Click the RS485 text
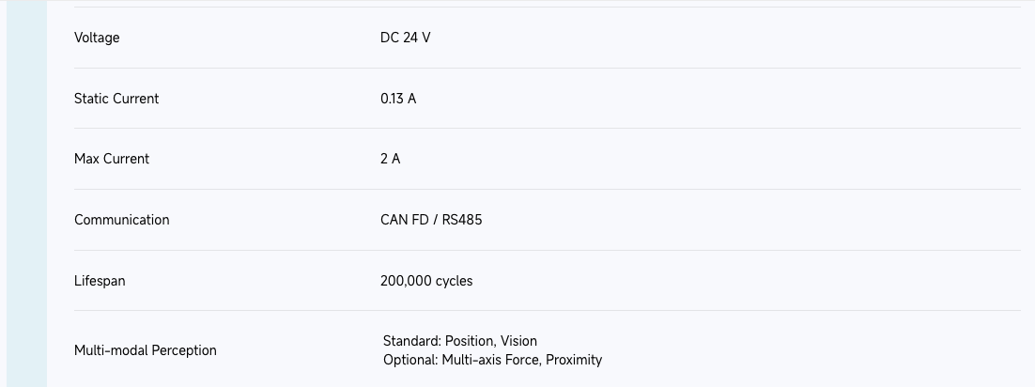 [x=462, y=220]
